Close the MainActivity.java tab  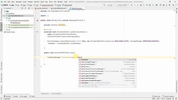click(x=83, y=8)
